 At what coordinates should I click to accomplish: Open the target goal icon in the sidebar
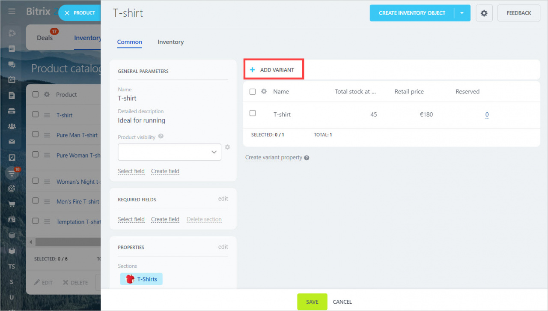click(12, 188)
